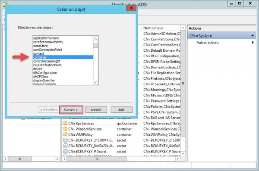259x171 pixels.
Task: Select dfsConfiguration class
Action: click(45, 72)
